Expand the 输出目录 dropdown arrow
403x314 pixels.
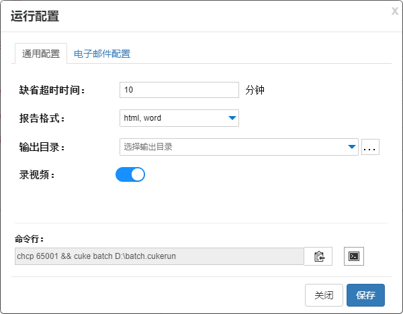(x=352, y=147)
